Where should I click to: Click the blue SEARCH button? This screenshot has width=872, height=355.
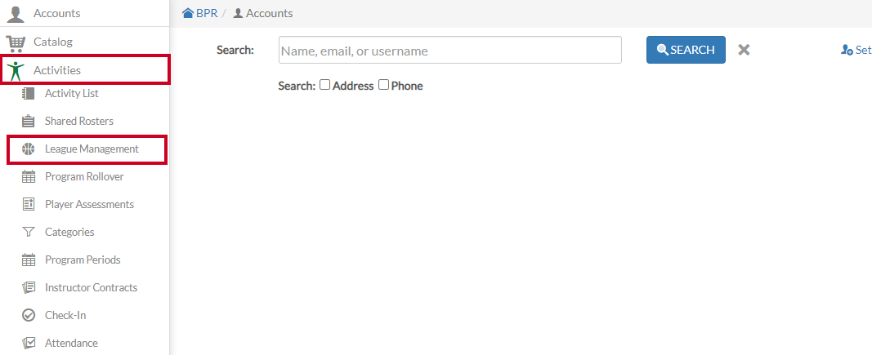(x=686, y=50)
